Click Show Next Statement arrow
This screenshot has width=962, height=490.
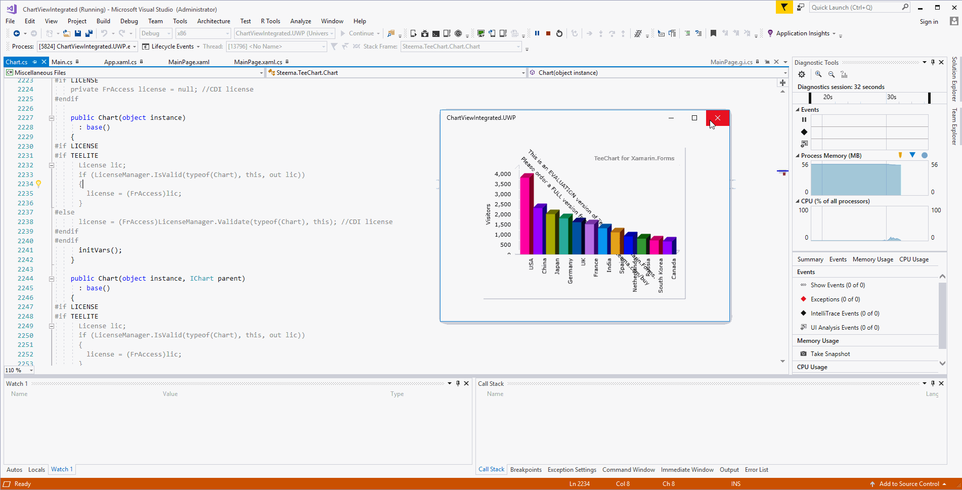(590, 33)
